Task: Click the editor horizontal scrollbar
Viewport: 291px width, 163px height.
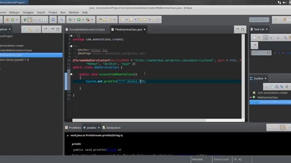Action: point(139,120)
